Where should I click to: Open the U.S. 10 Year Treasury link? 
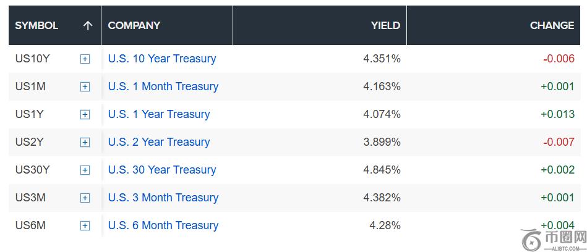pyautogui.click(x=162, y=59)
